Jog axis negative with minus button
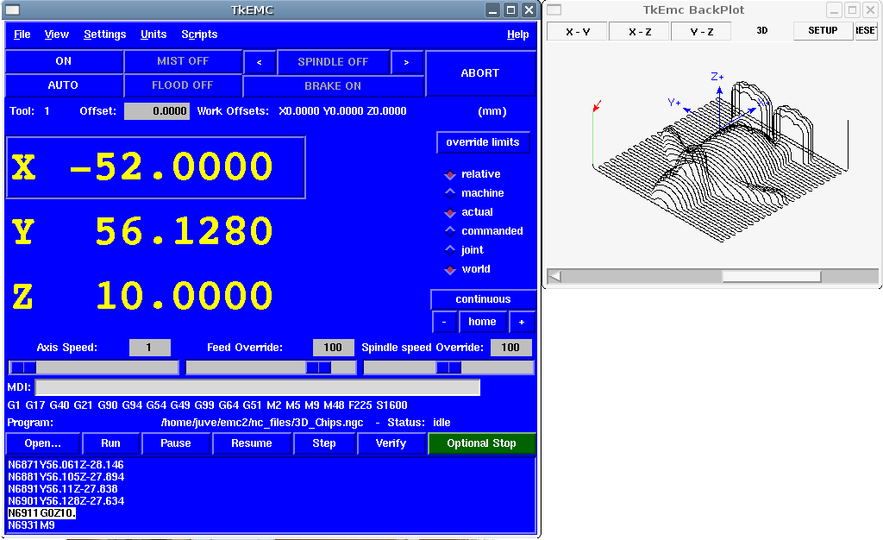The height and width of the screenshot is (540, 883). click(x=444, y=322)
